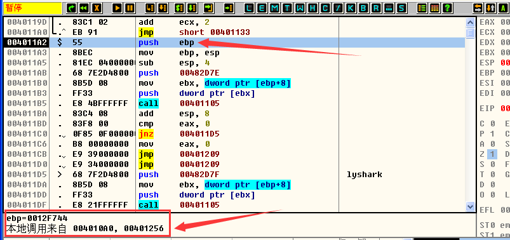Select the 'jnz 004011D5' instruction
The height and width of the screenshot is (240, 510).
[179, 134]
